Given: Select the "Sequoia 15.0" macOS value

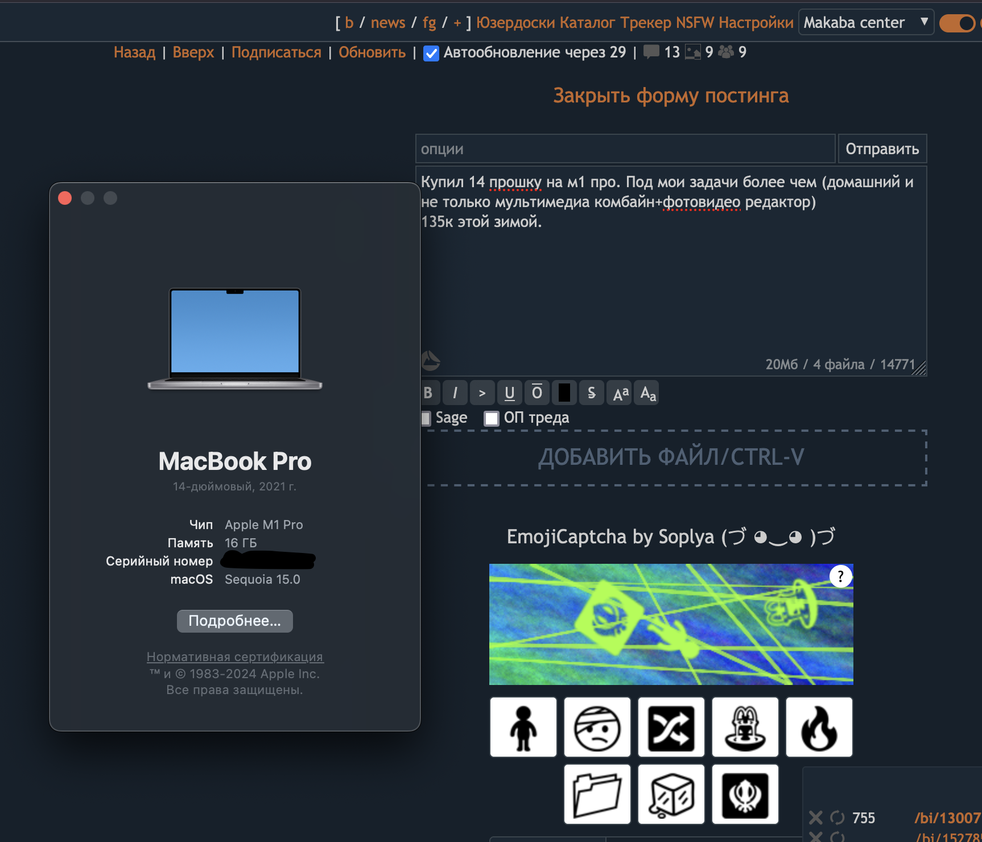Looking at the screenshot, I should 262,579.
